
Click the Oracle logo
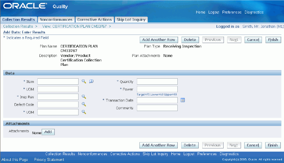[25, 6]
